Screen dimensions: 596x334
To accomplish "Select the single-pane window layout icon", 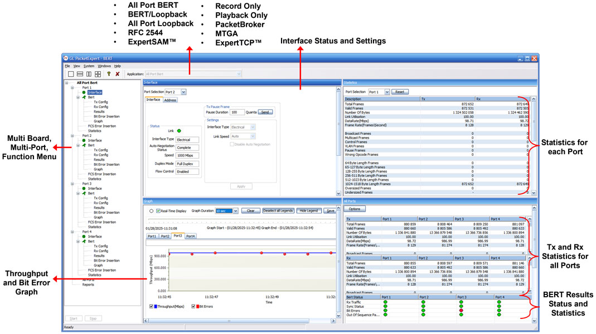I will pyautogui.click(x=71, y=74).
